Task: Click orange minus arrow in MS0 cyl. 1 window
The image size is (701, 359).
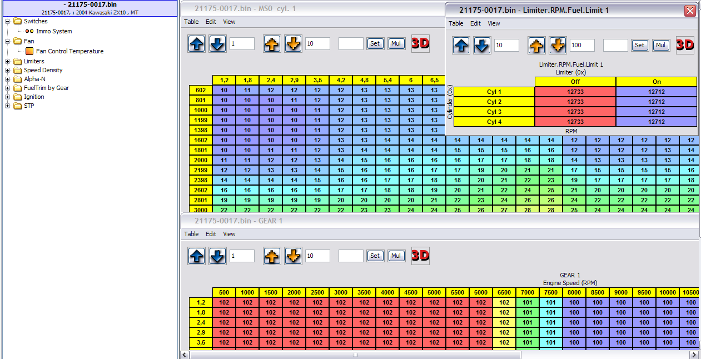Action: (293, 44)
